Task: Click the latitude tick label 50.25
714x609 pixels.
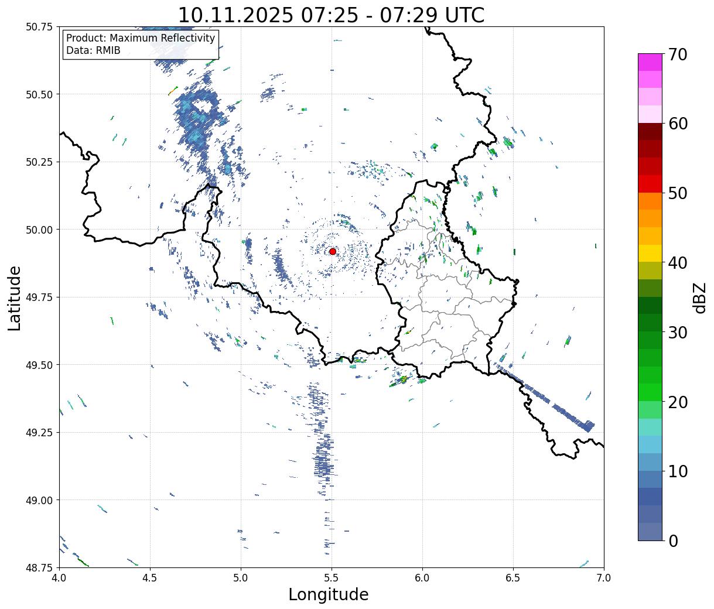Action: click(x=39, y=162)
